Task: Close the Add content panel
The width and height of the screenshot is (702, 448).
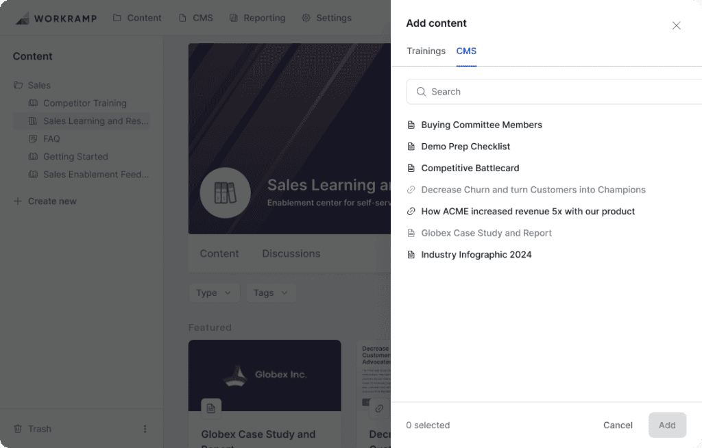Action: tap(676, 25)
